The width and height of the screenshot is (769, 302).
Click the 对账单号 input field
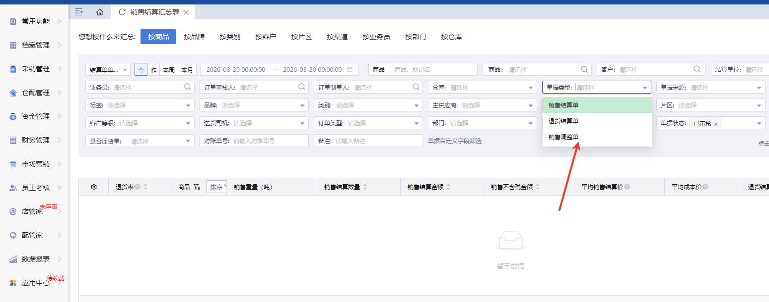[268, 141]
